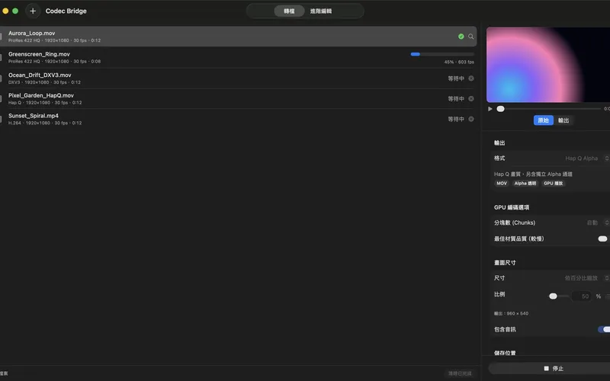Image resolution: width=610 pixels, height=381 pixels.
Task: Select the Aurora_Loop.mov file row
Action: (238, 36)
